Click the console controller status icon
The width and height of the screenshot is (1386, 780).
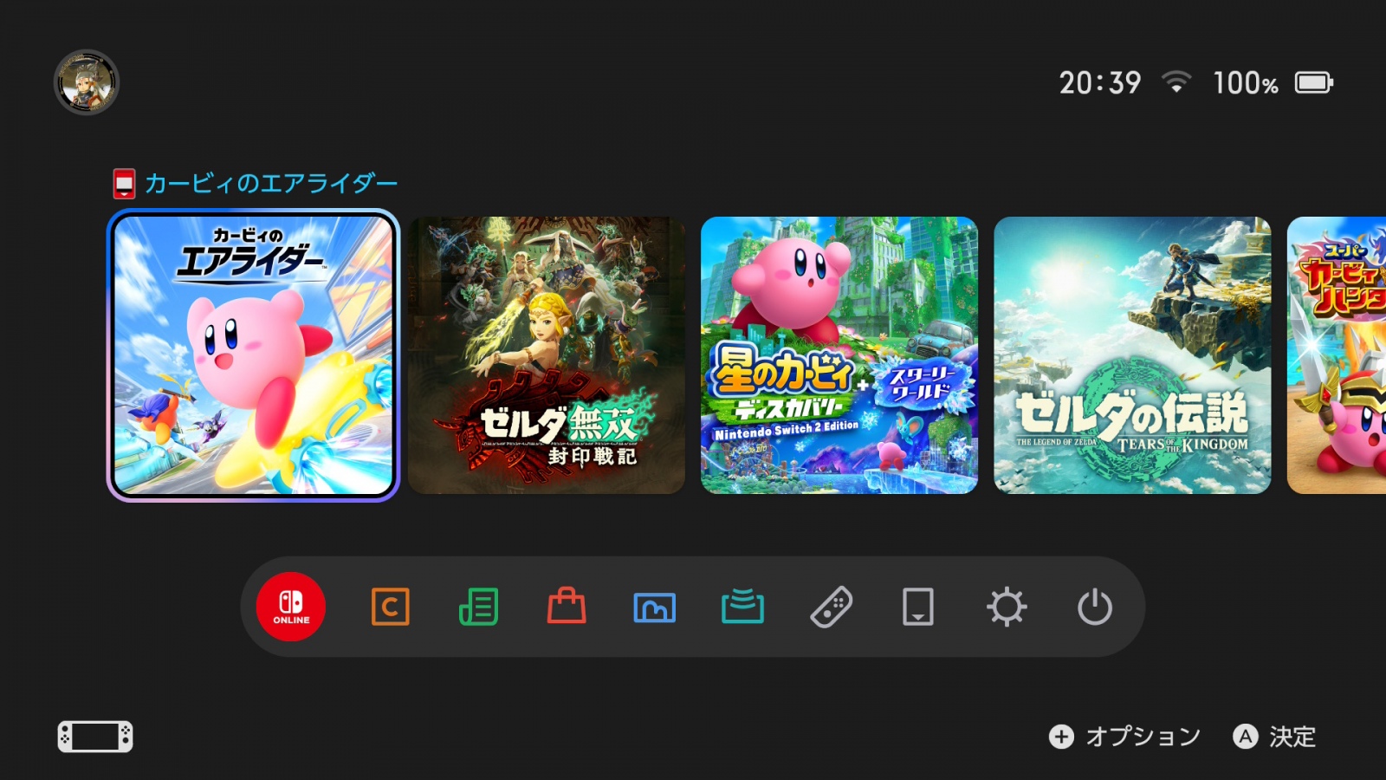95,737
